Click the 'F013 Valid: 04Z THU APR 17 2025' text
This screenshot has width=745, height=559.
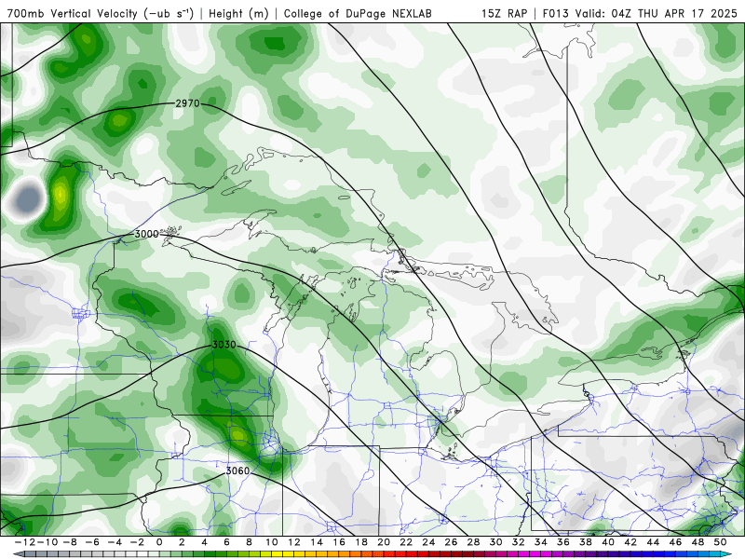coord(640,13)
